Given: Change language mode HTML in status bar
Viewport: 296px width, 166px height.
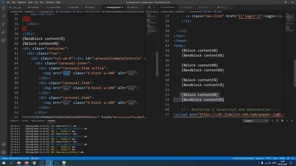Looking at the screenshot, I should (x=282, y=159).
